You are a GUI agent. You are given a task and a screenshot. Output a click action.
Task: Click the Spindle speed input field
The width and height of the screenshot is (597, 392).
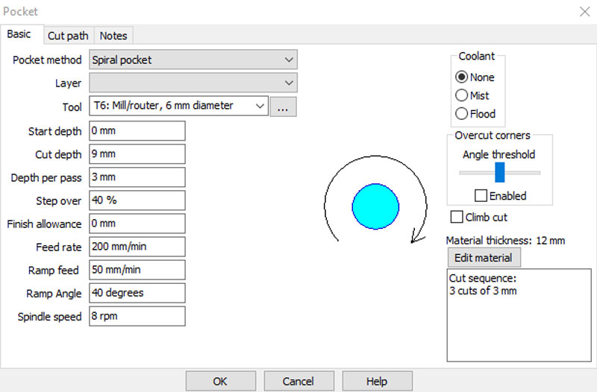click(x=137, y=316)
